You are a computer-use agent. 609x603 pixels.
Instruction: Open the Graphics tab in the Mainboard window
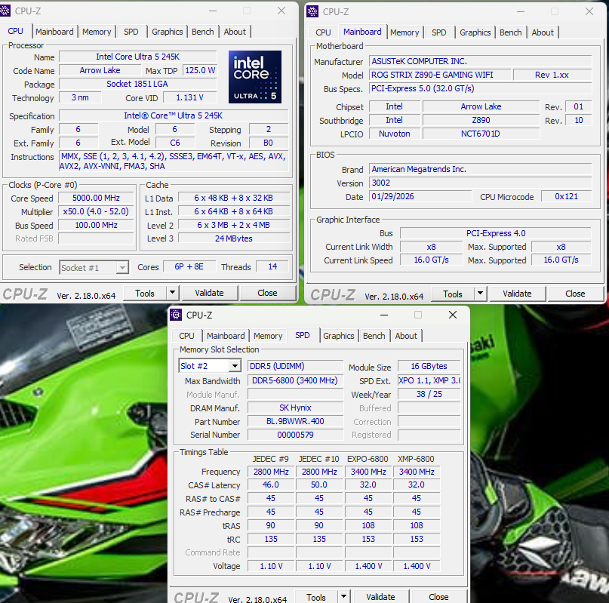tap(475, 32)
